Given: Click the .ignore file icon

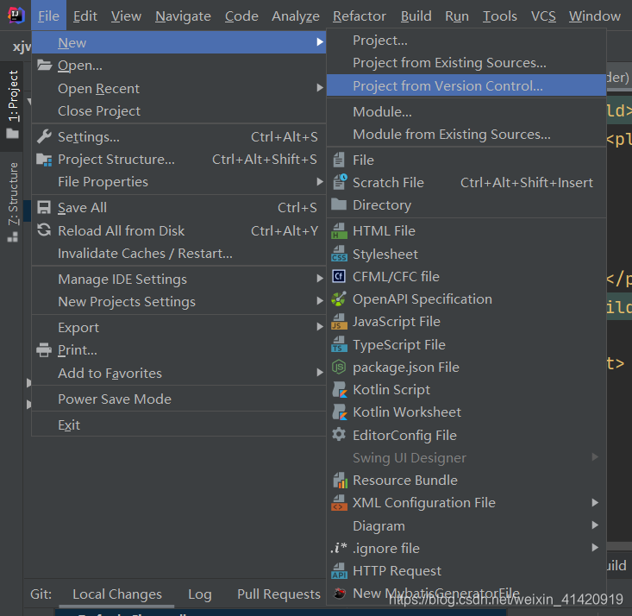Looking at the screenshot, I should click(339, 548).
